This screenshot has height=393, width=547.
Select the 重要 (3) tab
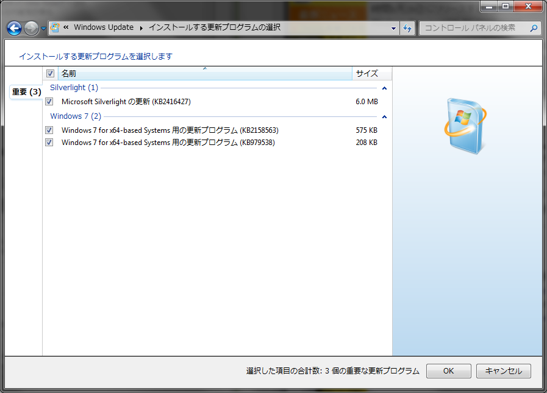pos(26,92)
